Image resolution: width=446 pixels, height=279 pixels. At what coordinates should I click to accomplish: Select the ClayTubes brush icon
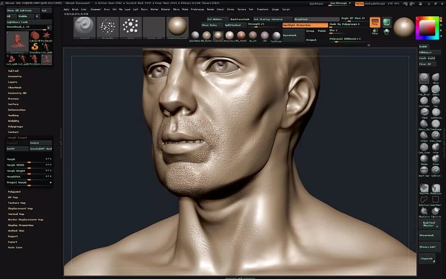tap(424, 101)
